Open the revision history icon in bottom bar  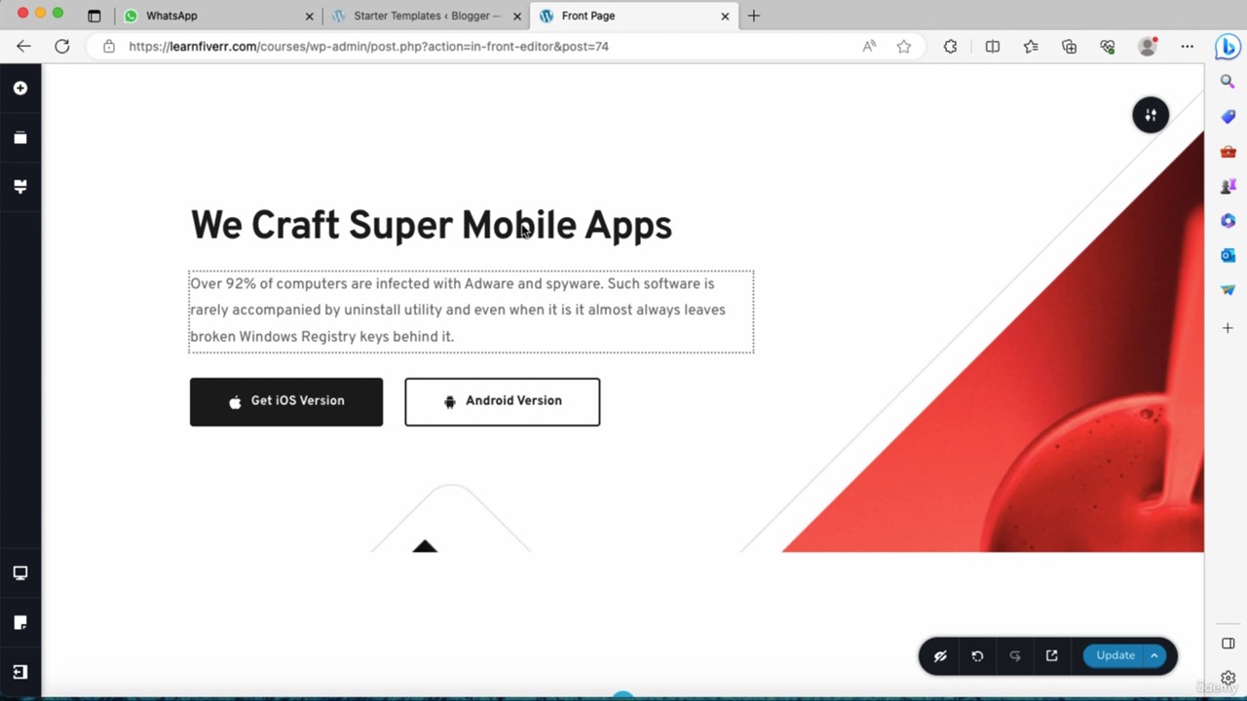click(x=977, y=656)
